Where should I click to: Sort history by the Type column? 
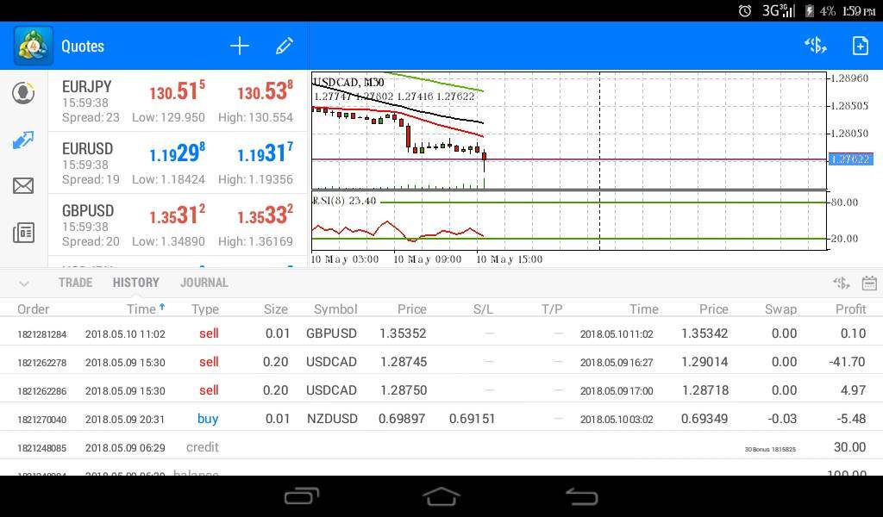(205, 308)
